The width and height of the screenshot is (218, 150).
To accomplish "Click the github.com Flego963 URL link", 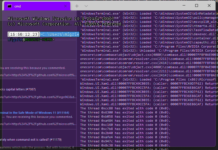I will (x=38, y=97).
